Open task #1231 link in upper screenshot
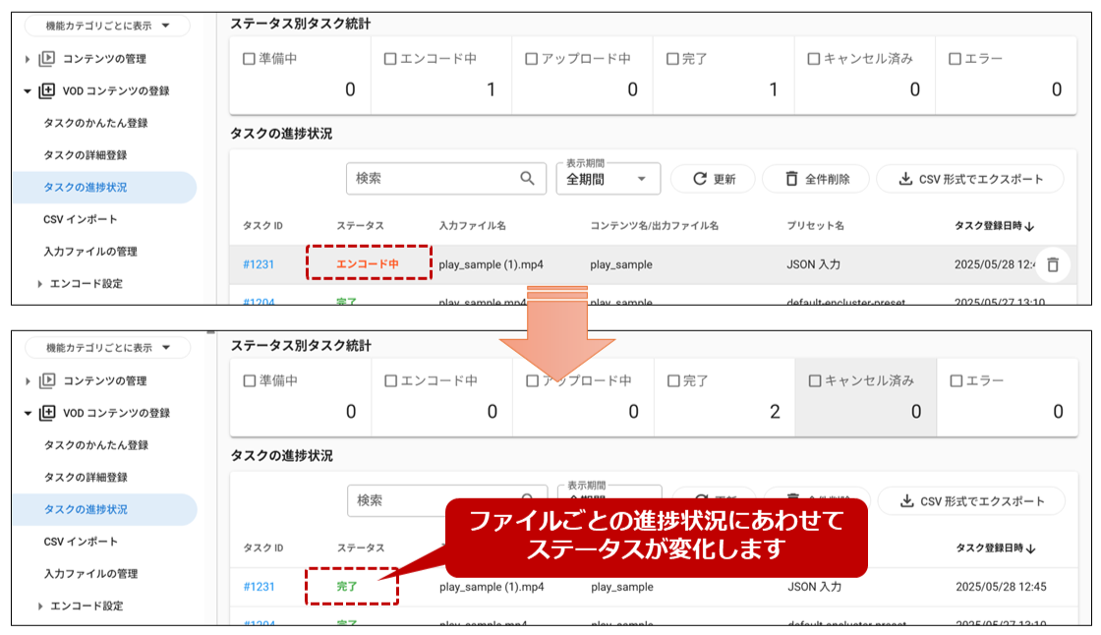1101x635 pixels. coord(259,264)
